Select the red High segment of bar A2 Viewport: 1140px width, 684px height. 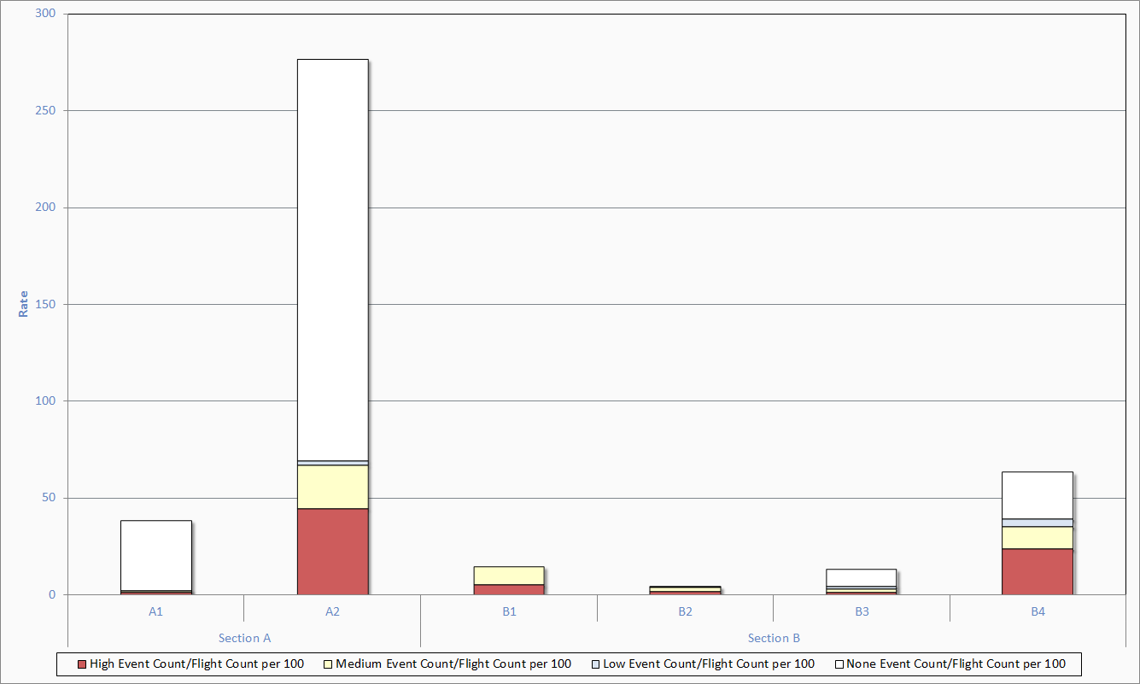332,552
